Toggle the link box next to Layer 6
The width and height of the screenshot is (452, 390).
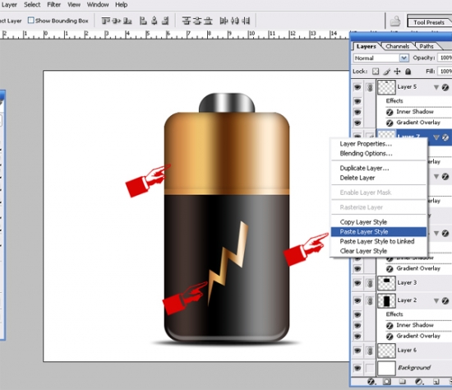(370, 351)
